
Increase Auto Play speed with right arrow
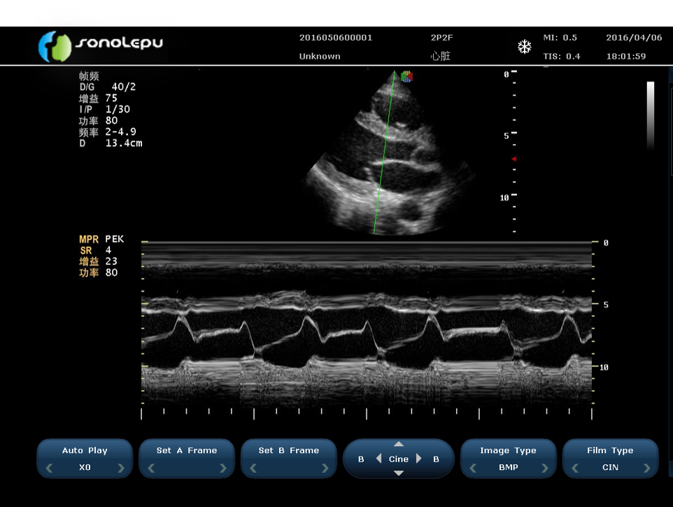tap(121, 468)
